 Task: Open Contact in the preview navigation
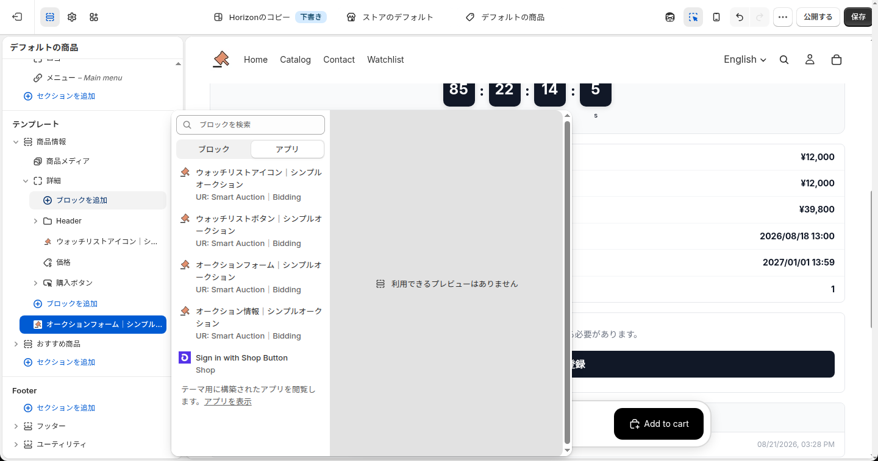(339, 60)
